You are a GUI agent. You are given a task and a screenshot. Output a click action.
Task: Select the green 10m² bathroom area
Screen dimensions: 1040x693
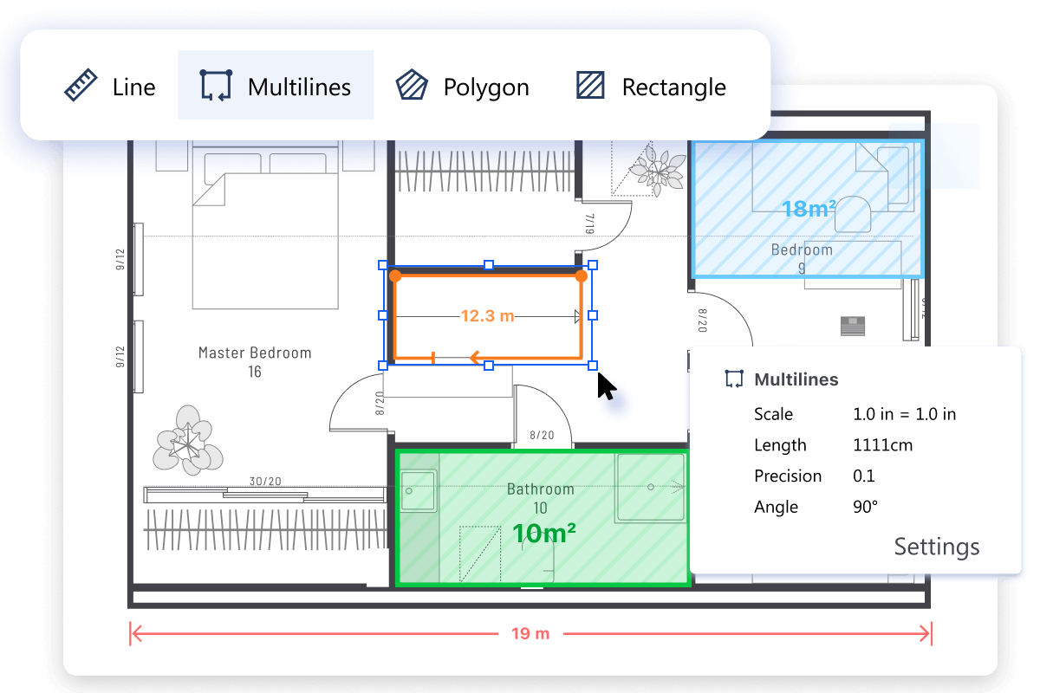tap(543, 534)
